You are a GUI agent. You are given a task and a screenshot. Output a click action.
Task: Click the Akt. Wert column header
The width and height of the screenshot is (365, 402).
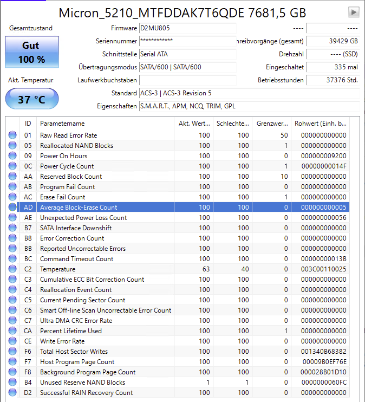[194, 124]
